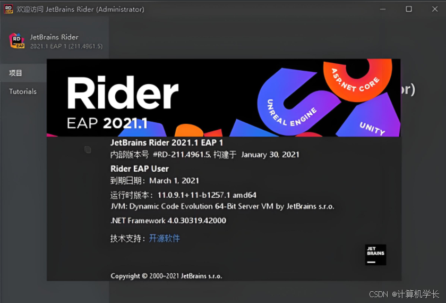
Task: Click '.NET Framework 4.0.30319.42000' text
Action: 168,221
